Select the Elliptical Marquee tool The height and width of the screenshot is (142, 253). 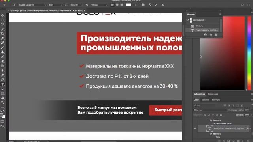tap(2, 20)
